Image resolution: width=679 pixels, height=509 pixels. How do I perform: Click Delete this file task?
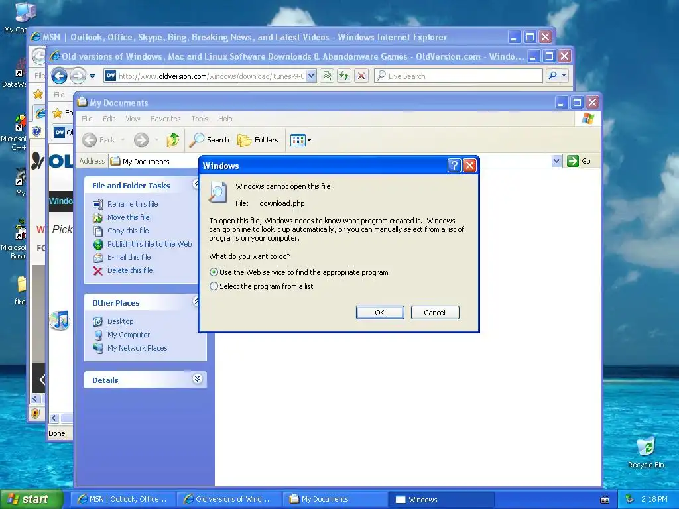130,270
